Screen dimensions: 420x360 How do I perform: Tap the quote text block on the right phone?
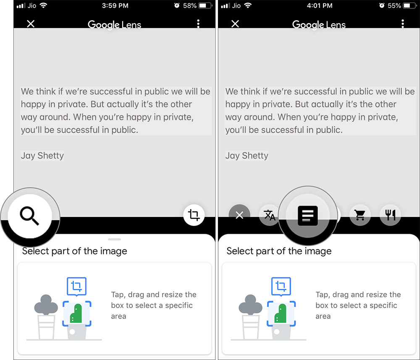(x=320, y=111)
